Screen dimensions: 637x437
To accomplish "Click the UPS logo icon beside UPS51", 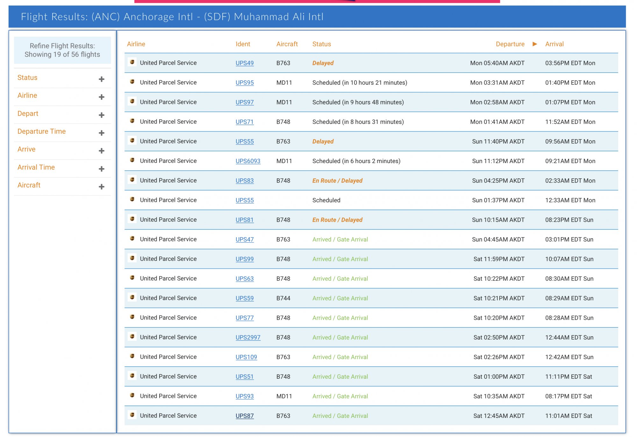I will point(132,376).
